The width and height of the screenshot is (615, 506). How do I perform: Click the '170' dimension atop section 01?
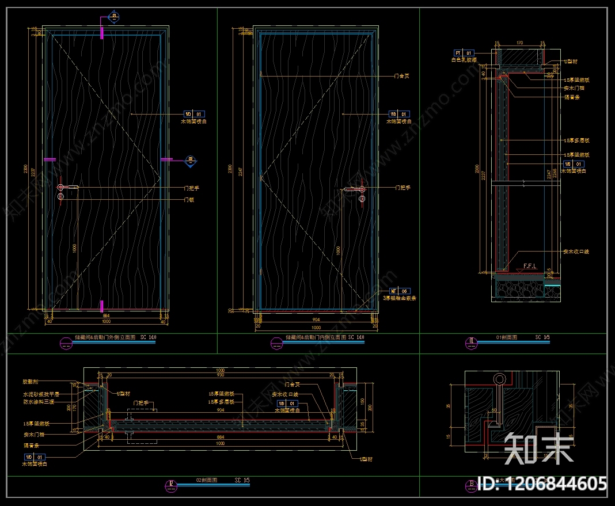coord(519,43)
